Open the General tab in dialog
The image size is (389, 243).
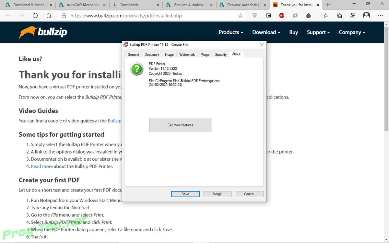[x=133, y=54]
